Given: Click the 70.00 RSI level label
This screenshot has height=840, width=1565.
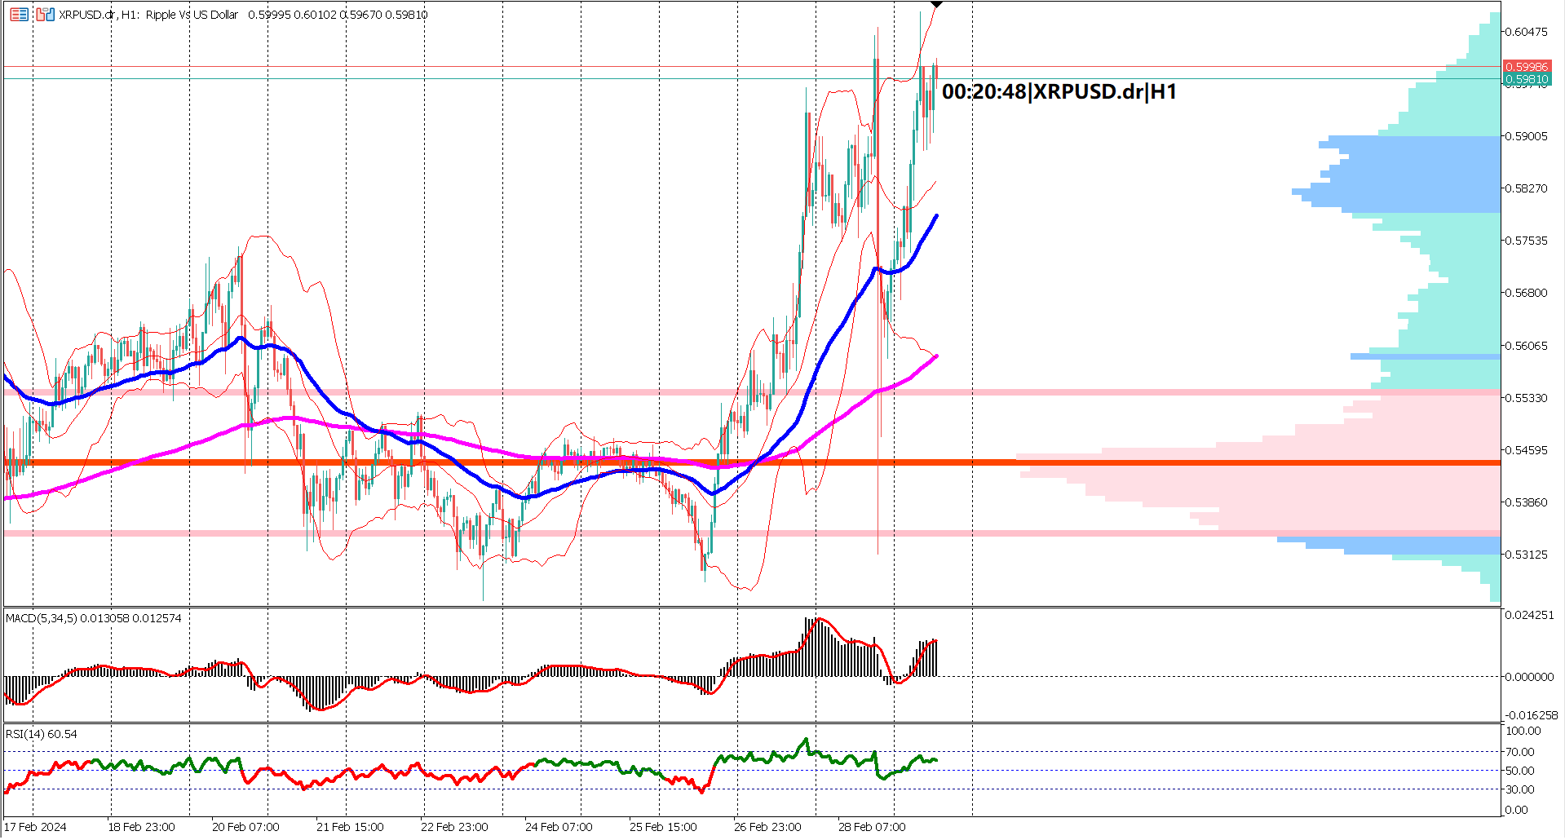Looking at the screenshot, I should [1520, 752].
